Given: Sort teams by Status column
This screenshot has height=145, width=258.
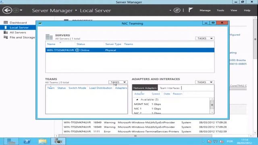Looking at the screenshot, I should [x=61, y=88].
